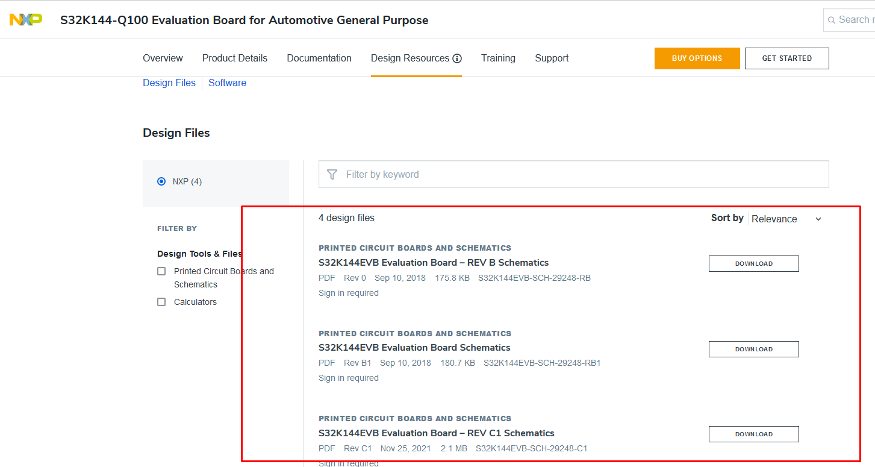Click the Design Resources info icon

click(457, 58)
